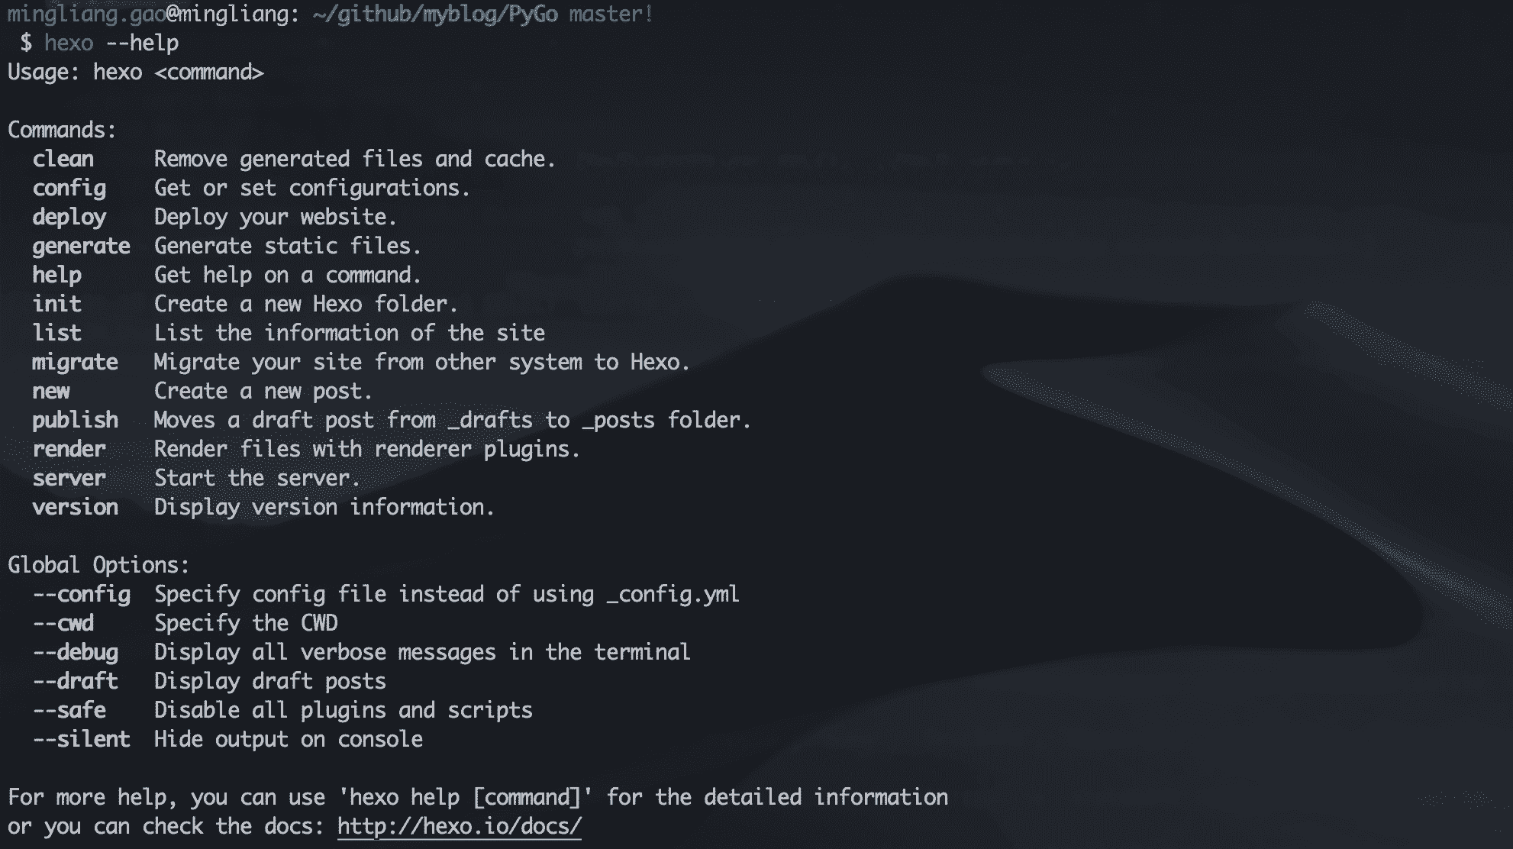Screen dimensions: 1513x849
Task: Click the 'server' command name
Action: click(69, 478)
